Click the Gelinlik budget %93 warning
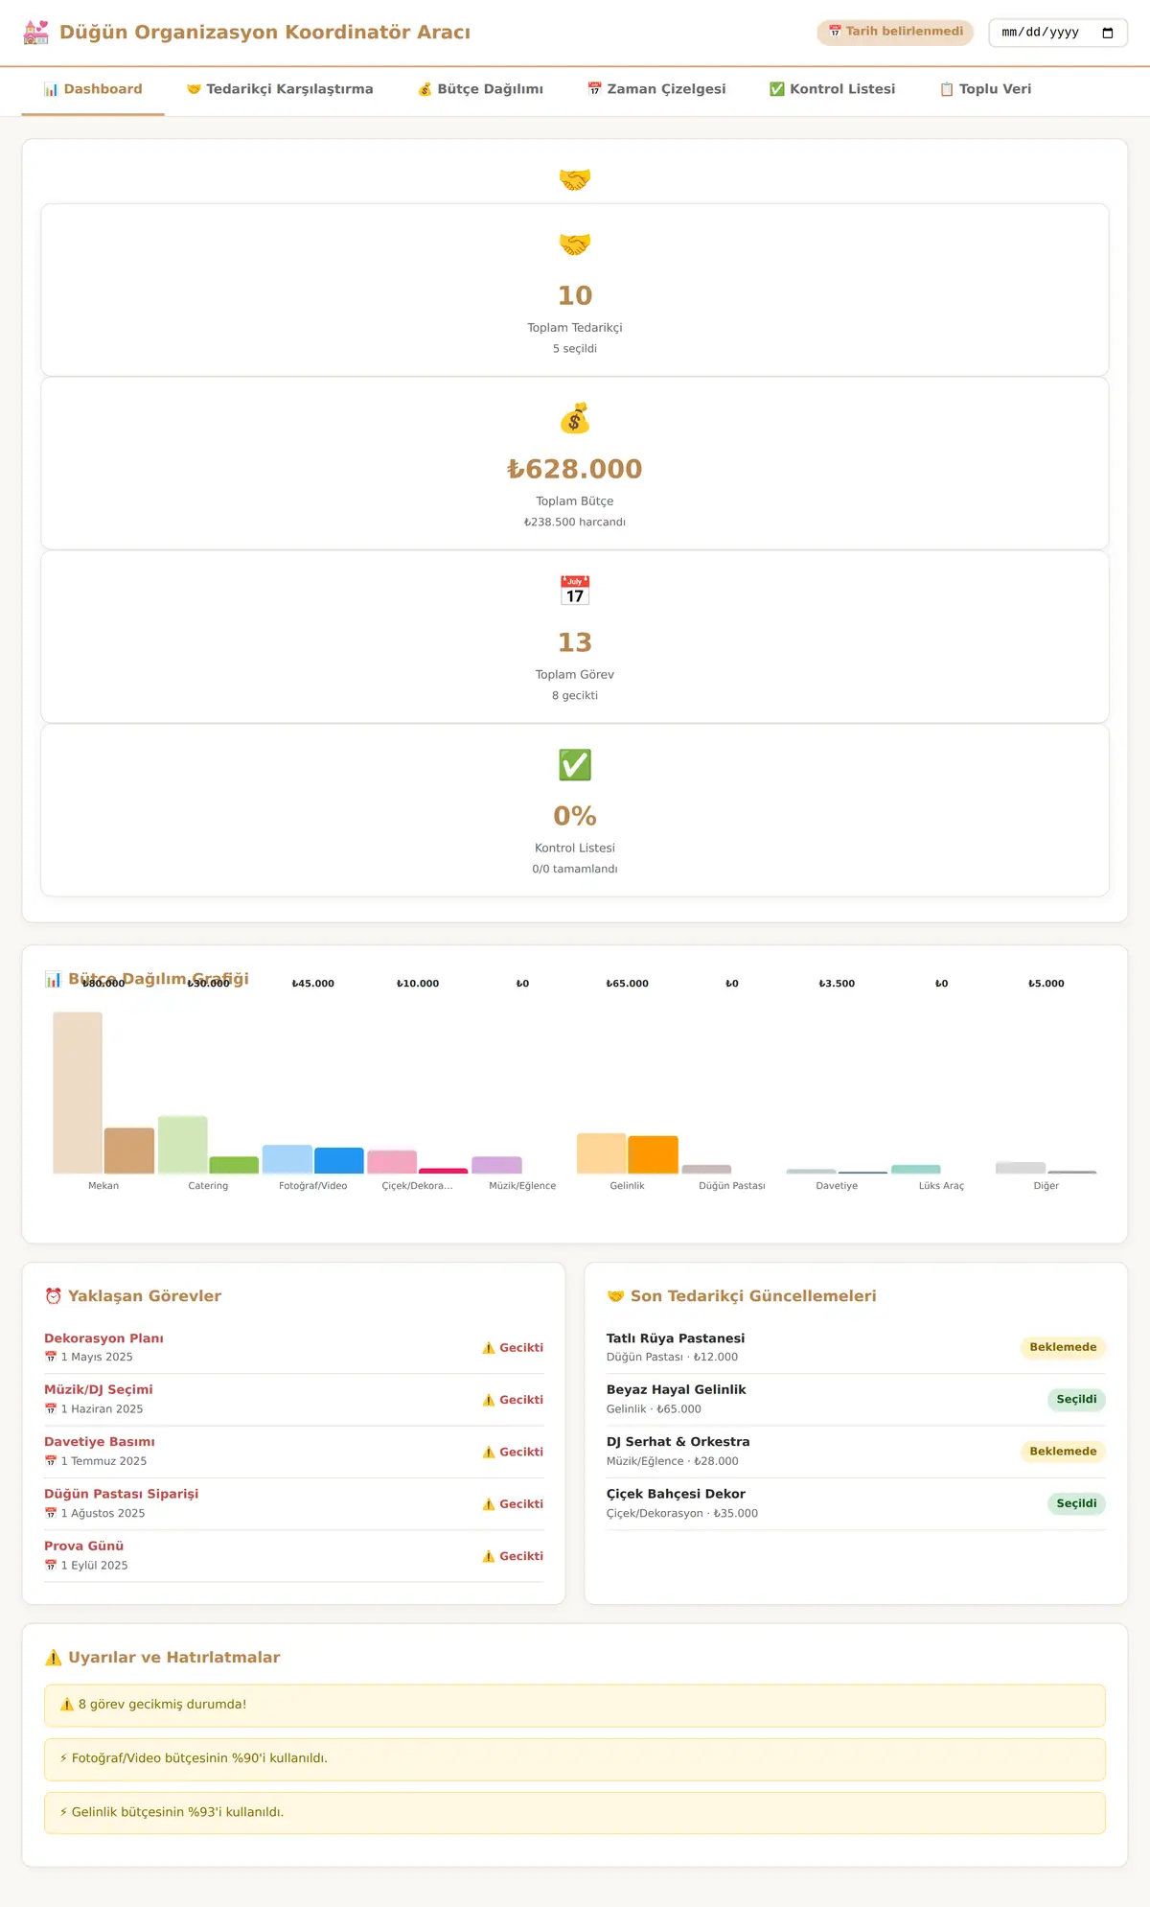 [x=575, y=1813]
